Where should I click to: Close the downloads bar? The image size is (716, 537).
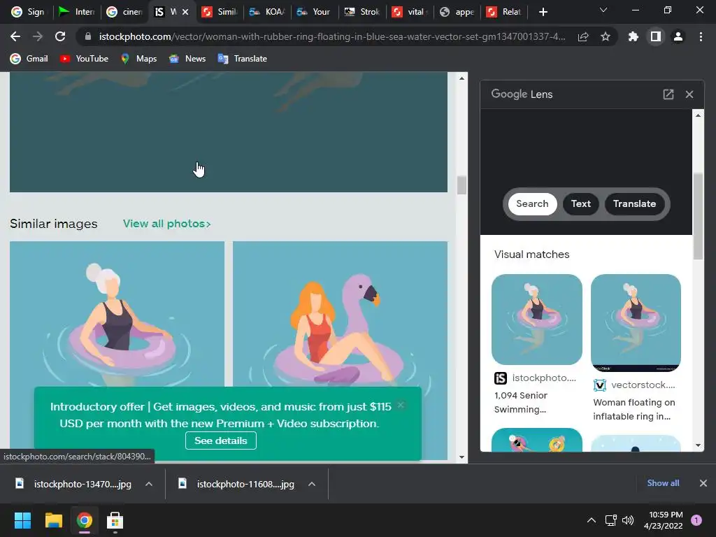[x=703, y=482]
